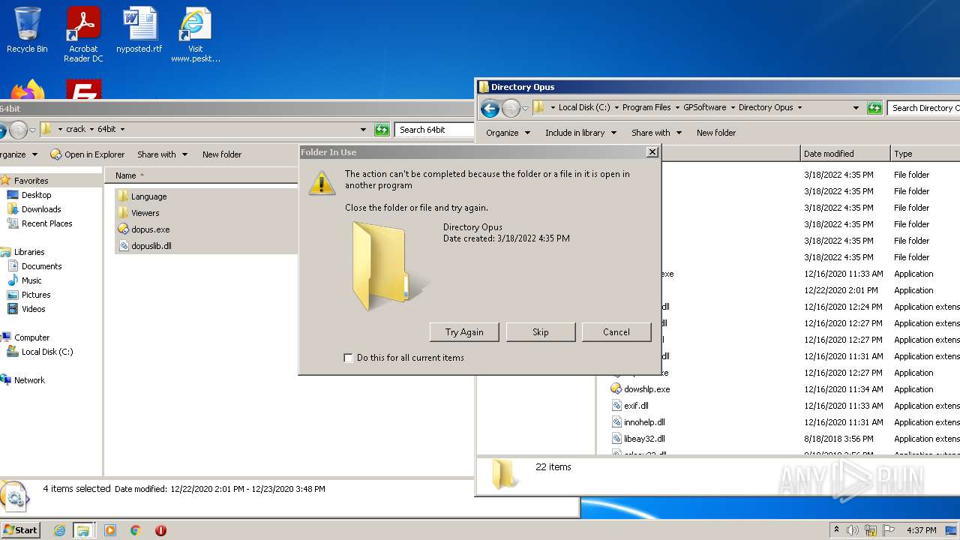Click clock showing 4:37 PM
The width and height of the screenshot is (960, 540).
922,530
